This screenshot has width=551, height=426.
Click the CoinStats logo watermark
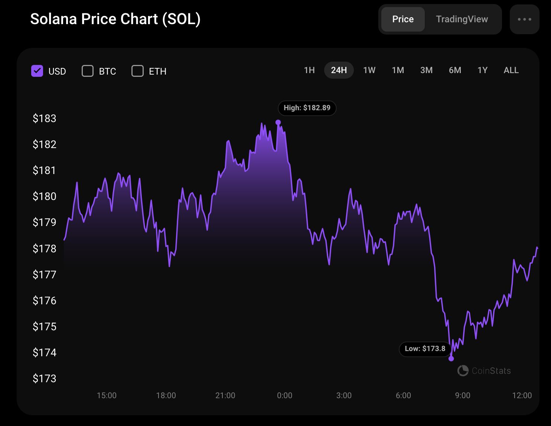[484, 371]
